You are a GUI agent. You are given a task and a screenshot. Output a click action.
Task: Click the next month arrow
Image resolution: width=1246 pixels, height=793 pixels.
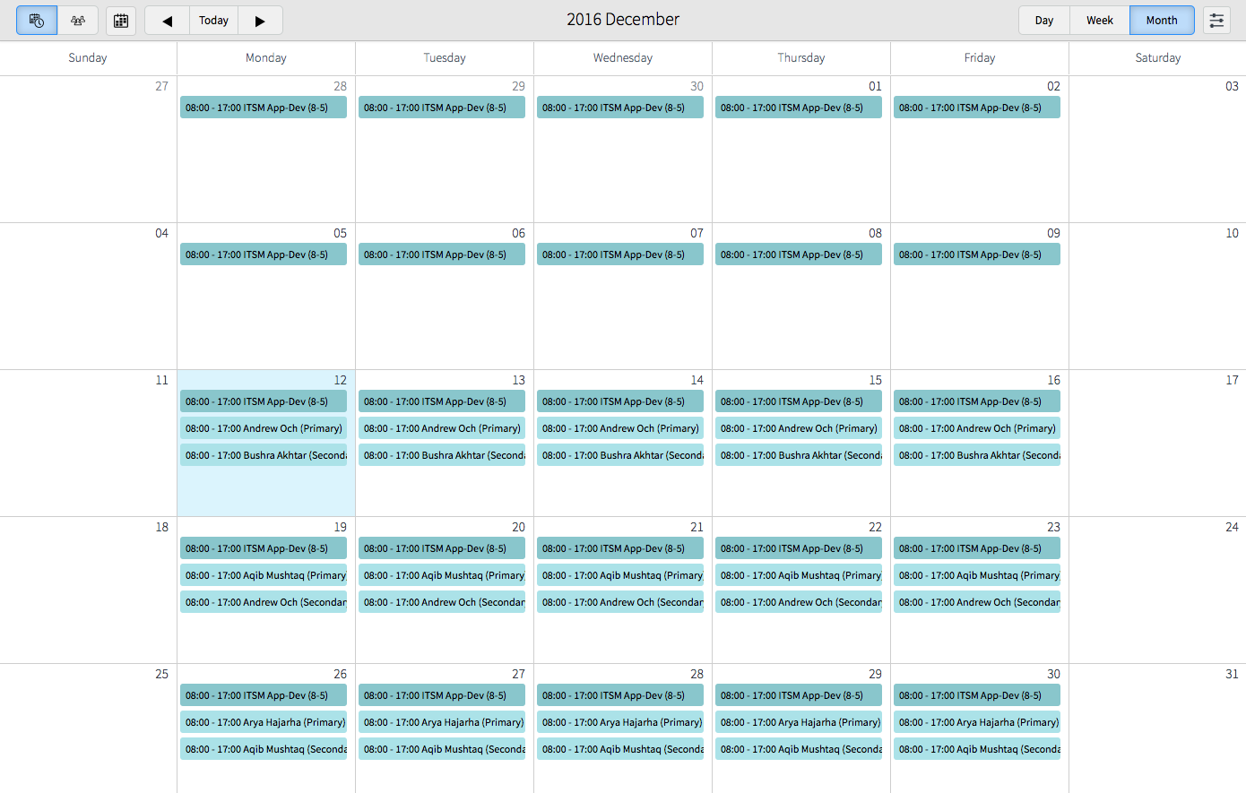click(260, 20)
